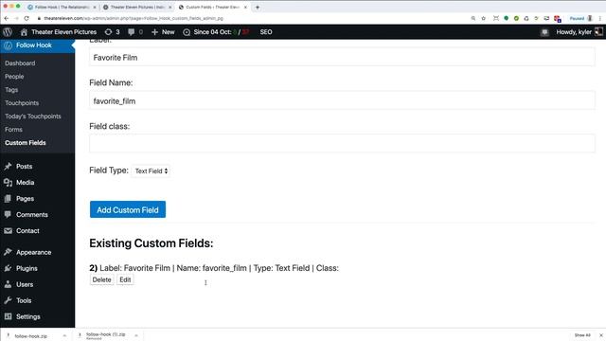The width and height of the screenshot is (606, 341).
Task: Reload the current page
Action: 27,18
